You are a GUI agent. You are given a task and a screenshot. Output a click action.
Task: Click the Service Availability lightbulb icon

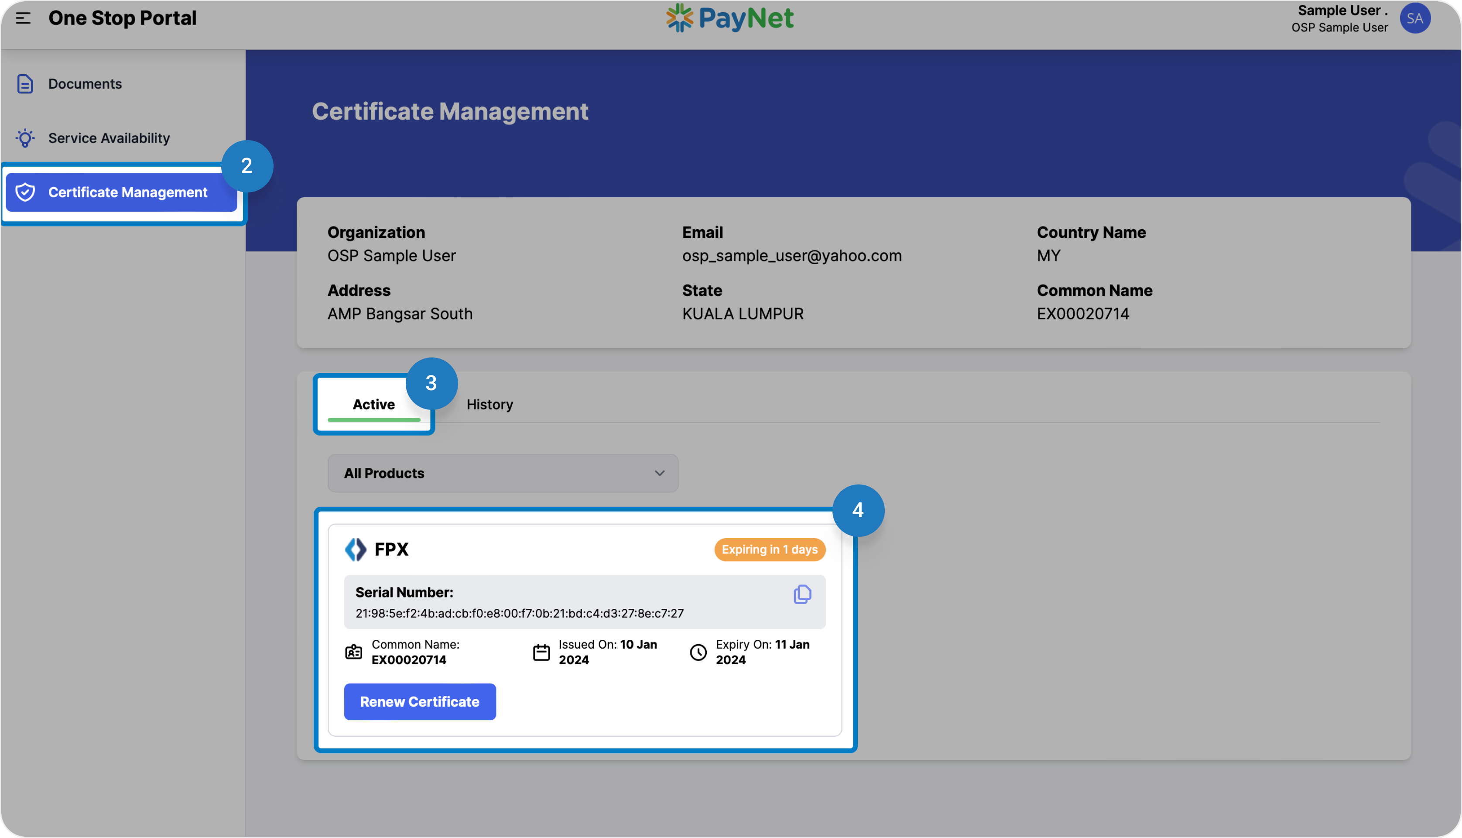pyautogui.click(x=25, y=138)
